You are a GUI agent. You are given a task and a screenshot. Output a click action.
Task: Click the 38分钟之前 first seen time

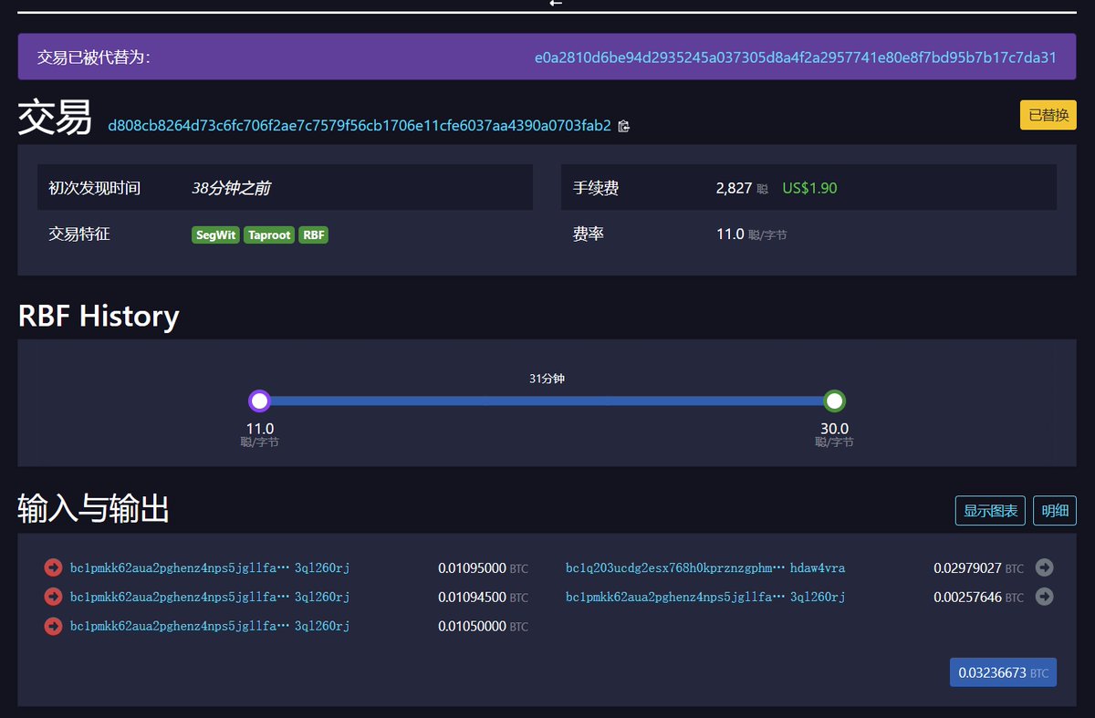231,188
